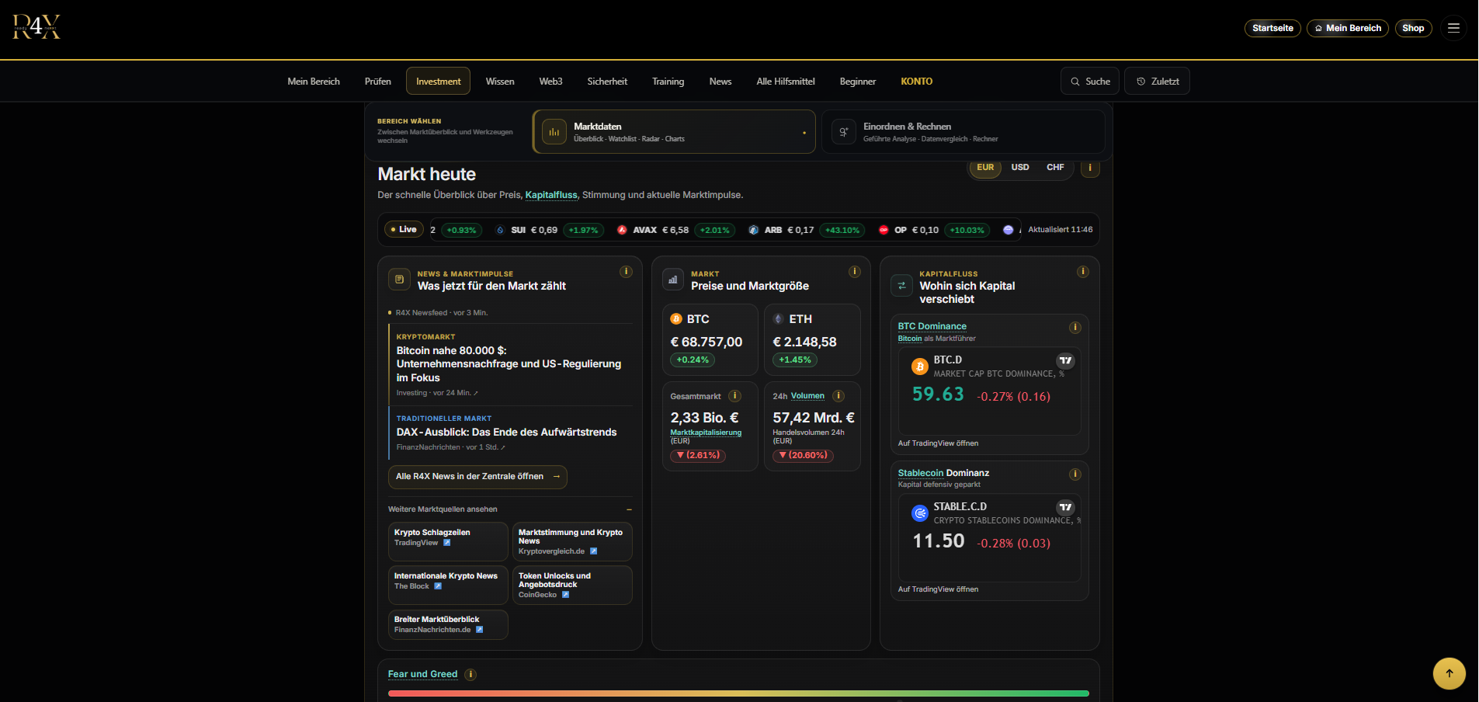This screenshot has height=702, width=1479.
Task: Open Alle Hilfsmittel menu item
Action: coord(786,82)
